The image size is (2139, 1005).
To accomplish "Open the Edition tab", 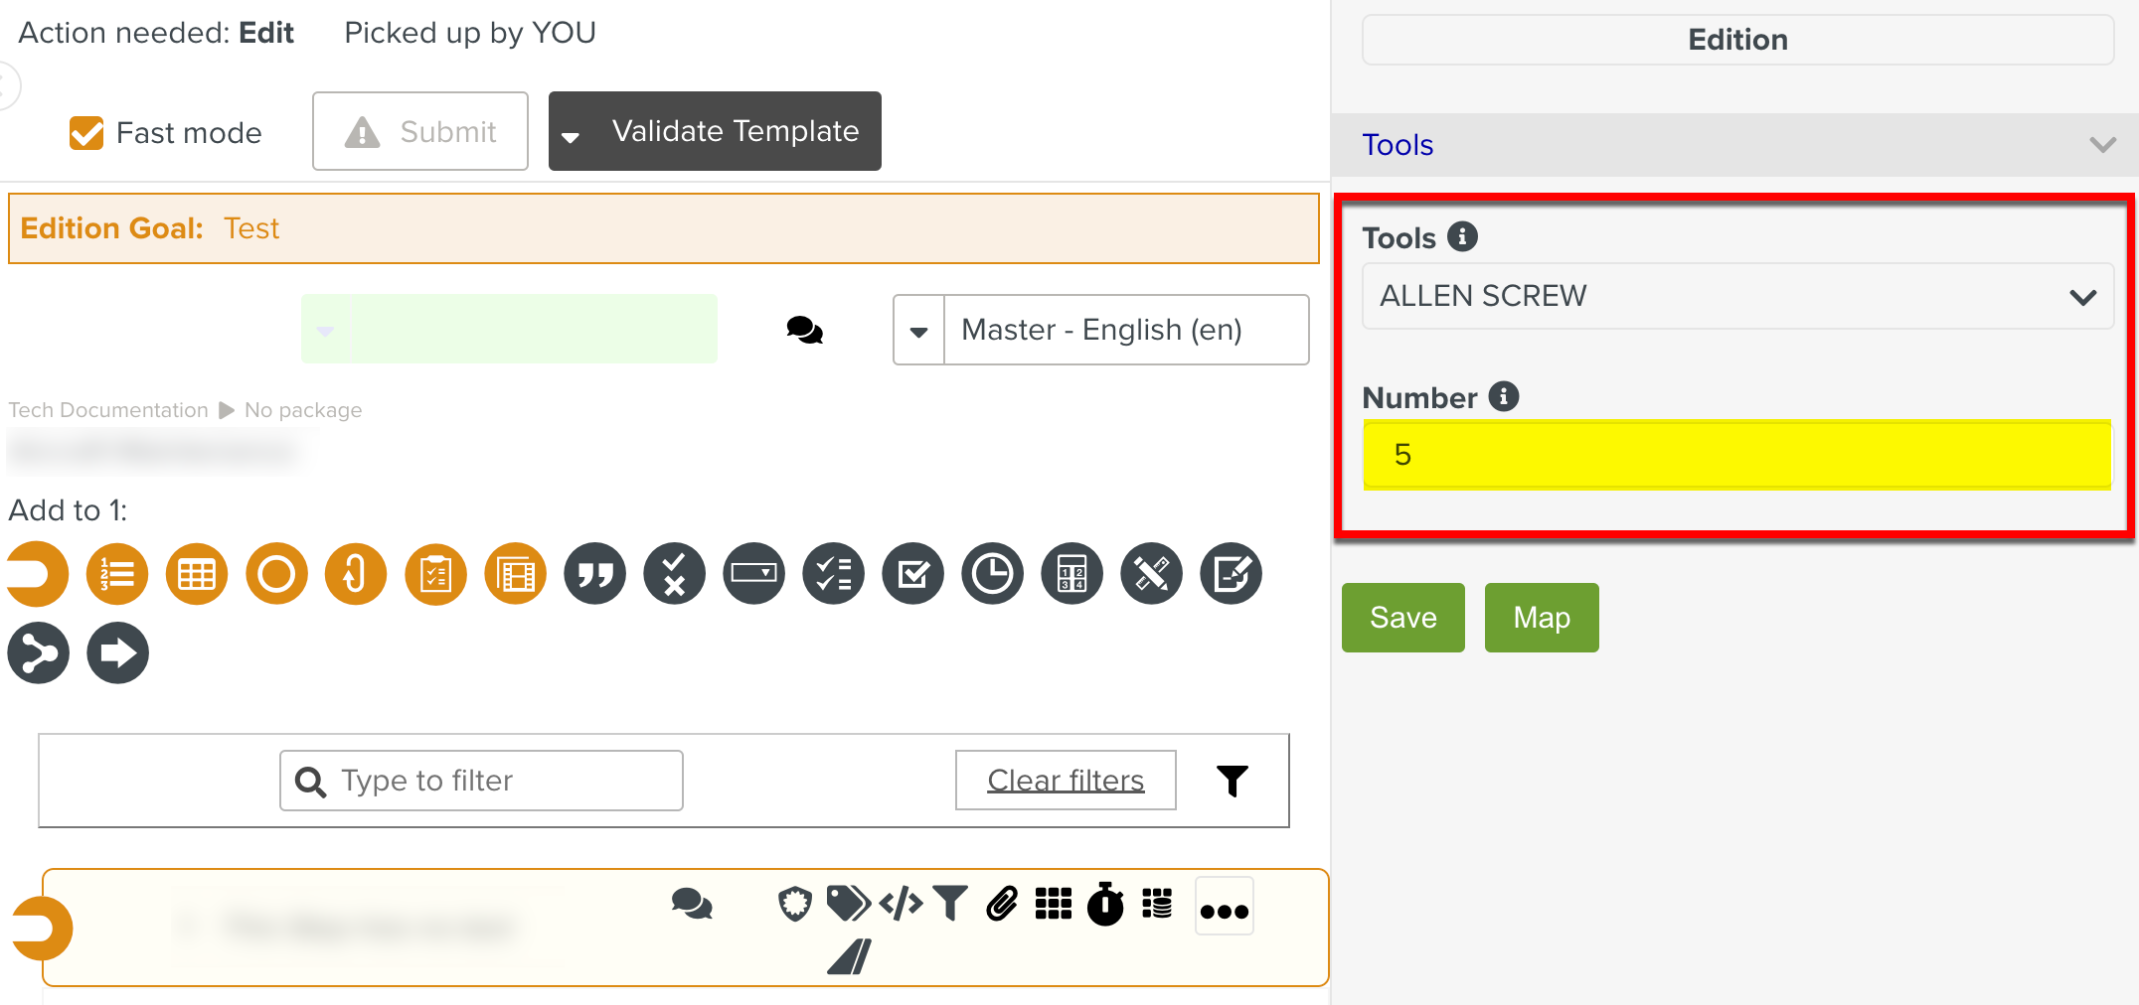I will coord(1736,40).
